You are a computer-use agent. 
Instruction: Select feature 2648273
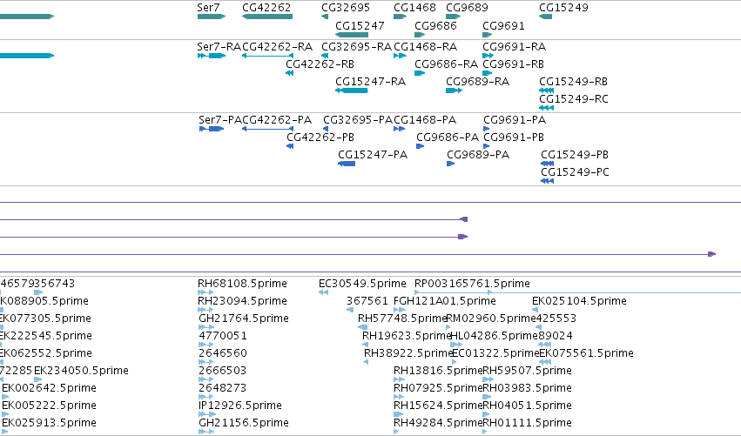tap(223, 388)
